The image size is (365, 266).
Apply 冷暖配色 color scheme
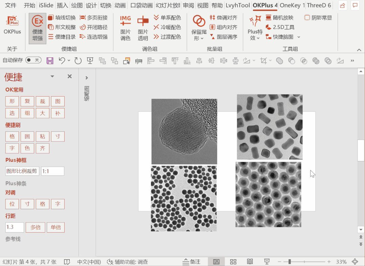[x=167, y=27]
